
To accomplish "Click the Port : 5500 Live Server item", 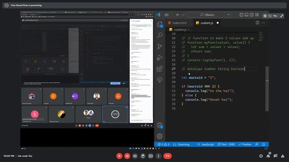I will (x=226, y=144).
